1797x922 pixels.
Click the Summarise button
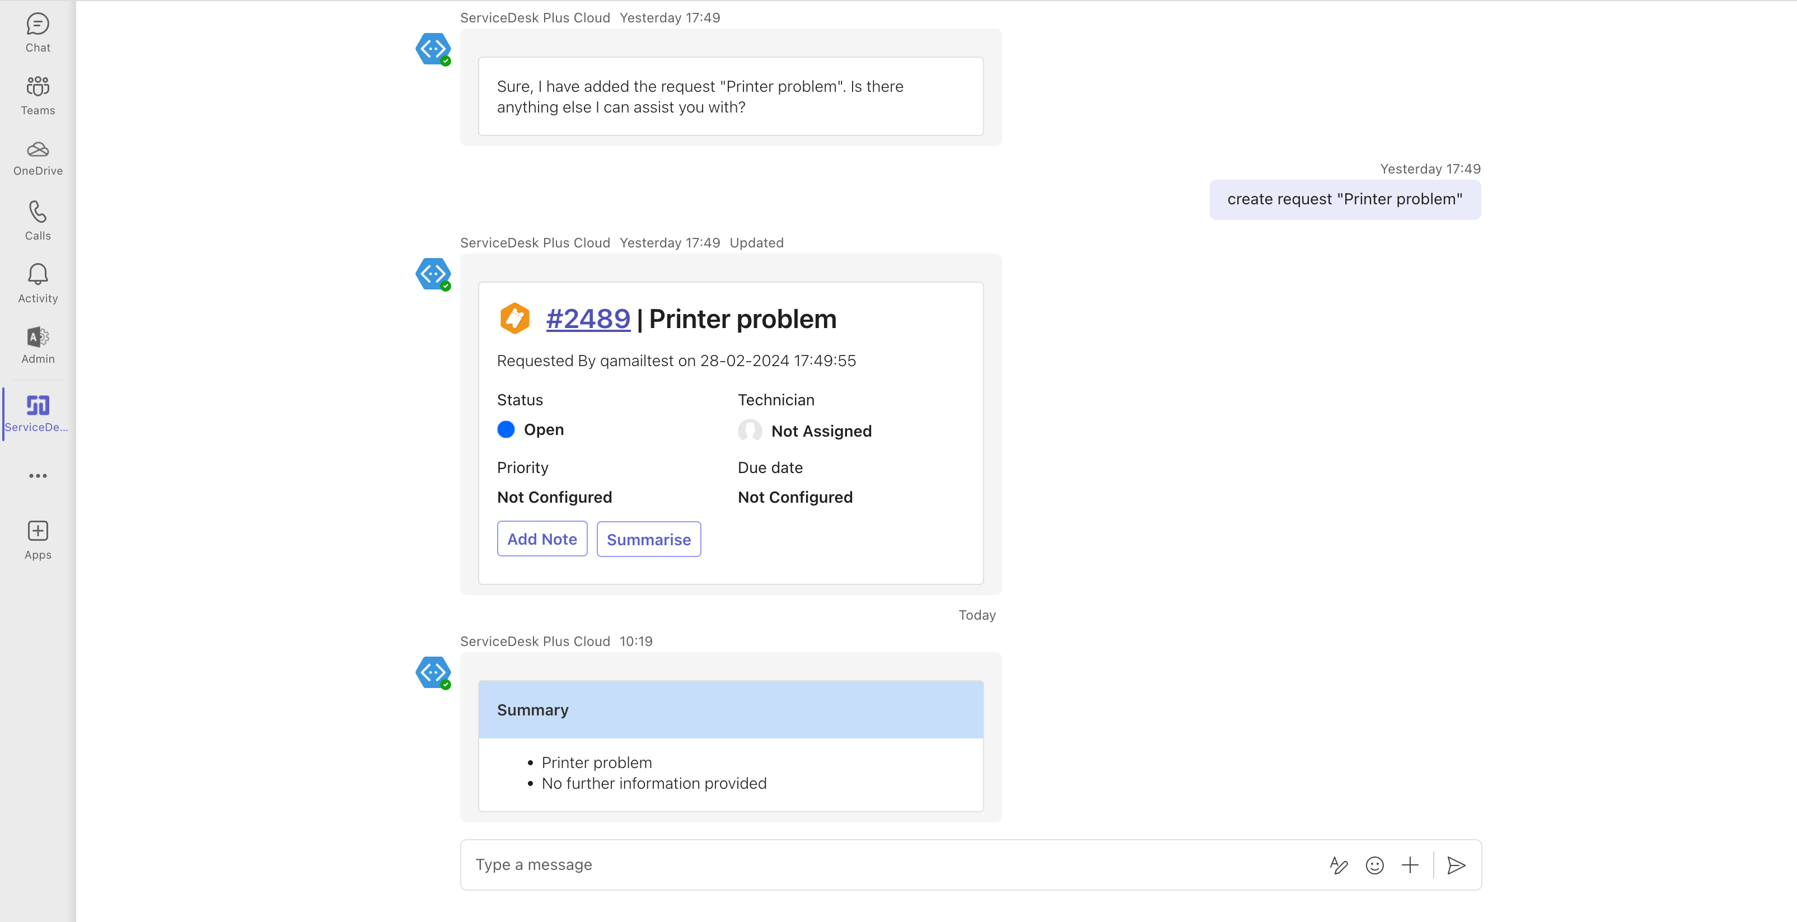(x=649, y=539)
